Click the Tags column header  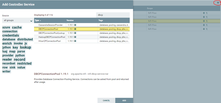pyautogui.click(x=101, y=20)
